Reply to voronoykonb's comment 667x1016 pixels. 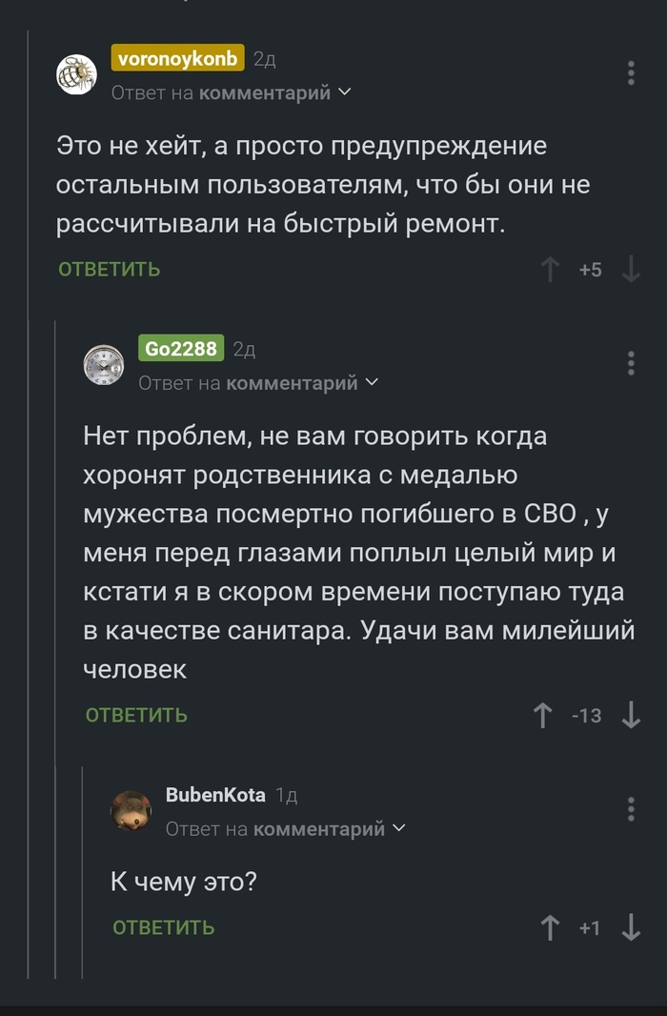click(109, 270)
